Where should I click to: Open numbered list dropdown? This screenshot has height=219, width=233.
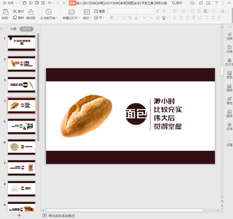187,11
